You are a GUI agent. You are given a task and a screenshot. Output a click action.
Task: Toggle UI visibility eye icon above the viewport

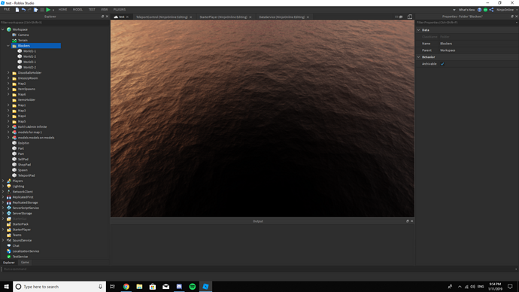click(400, 17)
